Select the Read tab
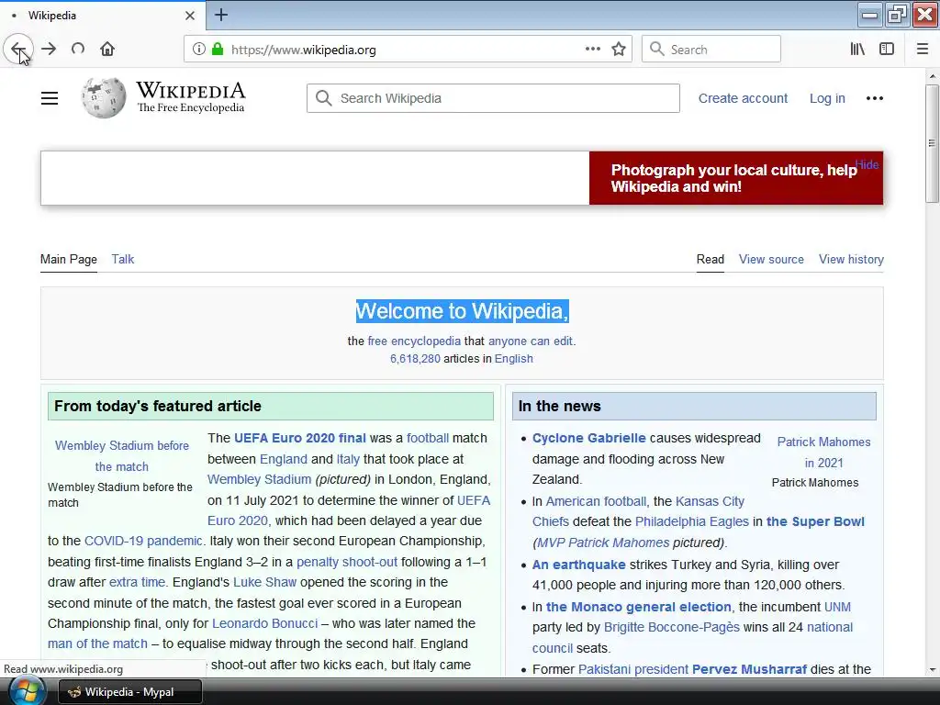This screenshot has height=705, width=940. pyautogui.click(x=711, y=260)
